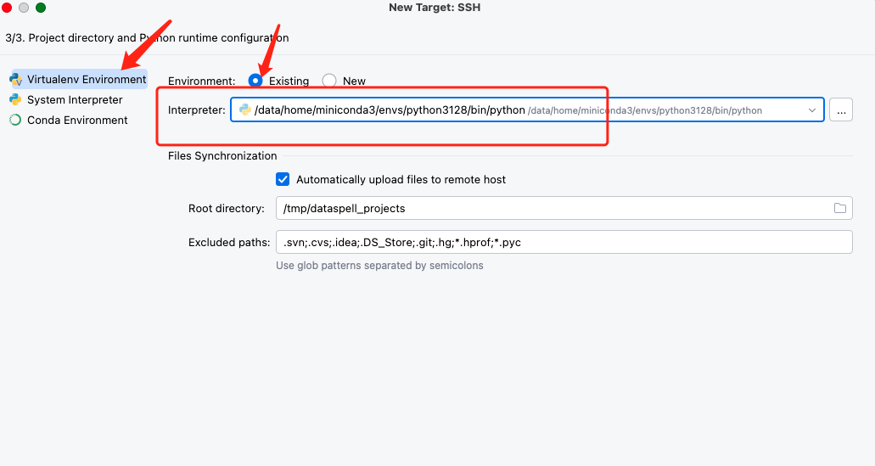Click the Interpreter label
Viewport: 875px width, 466px height.
coord(196,110)
